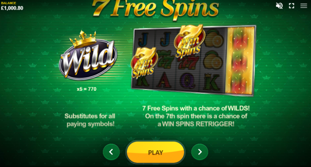This screenshot has height=167, width=311.
Task: Go to the next info page
Action: [x=200, y=152]
